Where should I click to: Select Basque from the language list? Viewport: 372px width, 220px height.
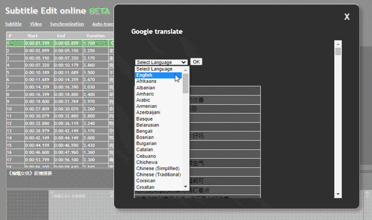click(159, 119)
